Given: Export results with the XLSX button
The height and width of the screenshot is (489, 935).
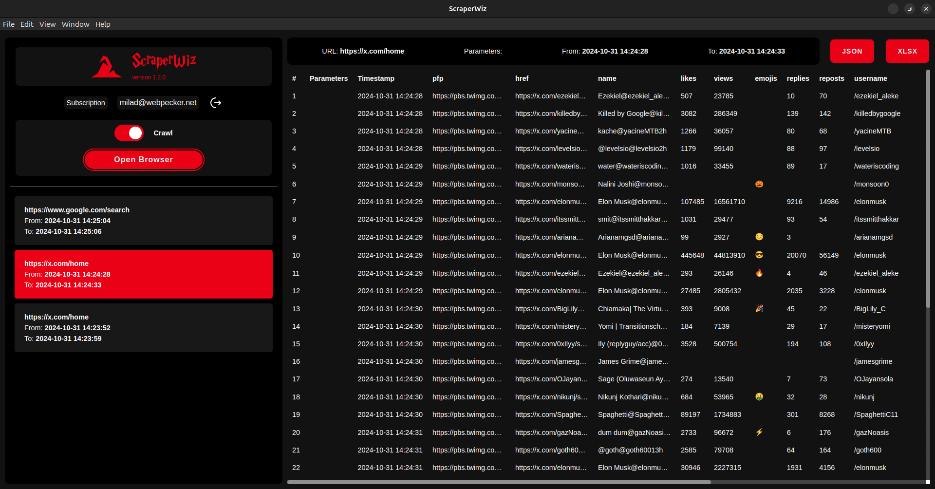Looking at the screenshot, I should (x=907, y=51).
